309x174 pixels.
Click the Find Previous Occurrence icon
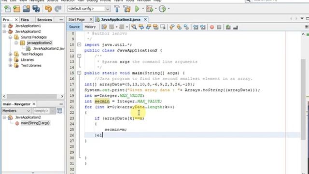click(x=141, y=27)
